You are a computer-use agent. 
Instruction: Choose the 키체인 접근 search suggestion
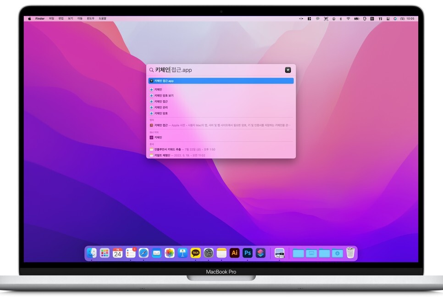pyautogui.click(x=221, y=102)
